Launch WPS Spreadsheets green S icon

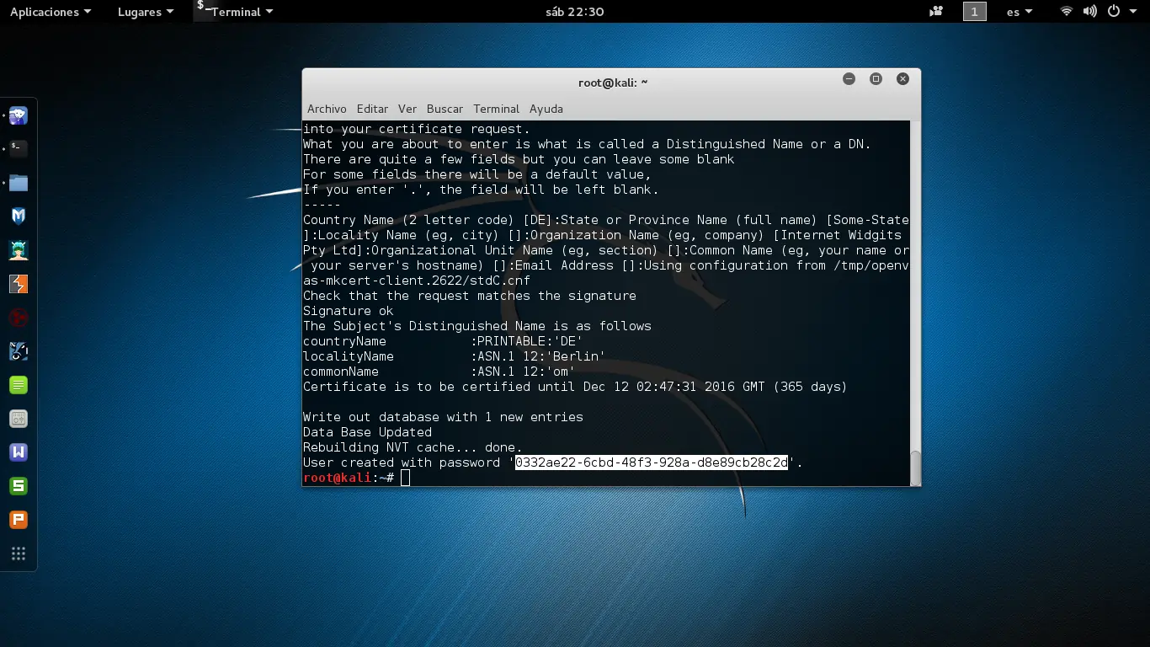[19, 486]
